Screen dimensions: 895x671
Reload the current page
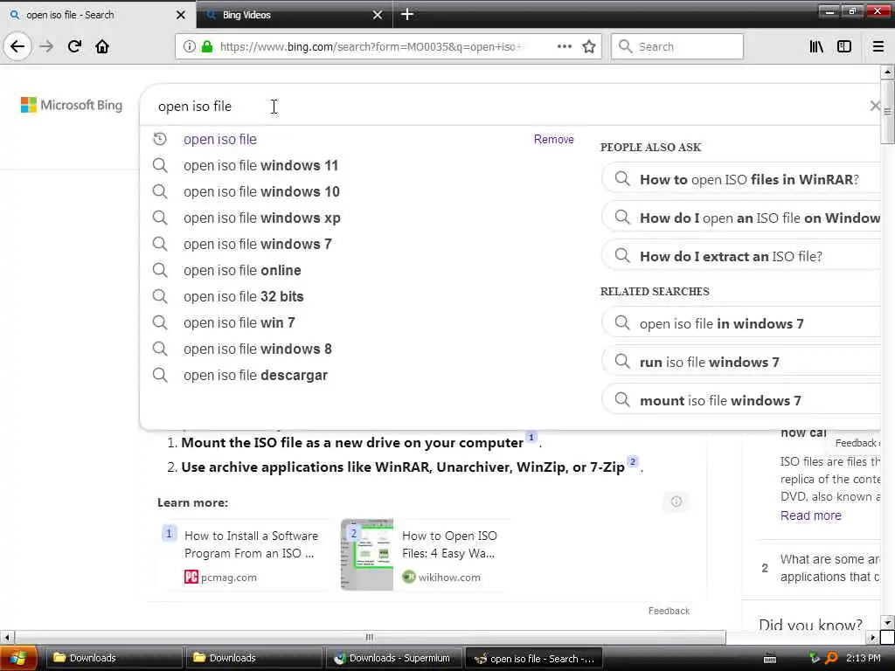click(x=74, y=46)
